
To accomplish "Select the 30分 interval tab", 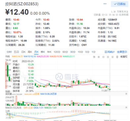I will click(x=73, y=52).
